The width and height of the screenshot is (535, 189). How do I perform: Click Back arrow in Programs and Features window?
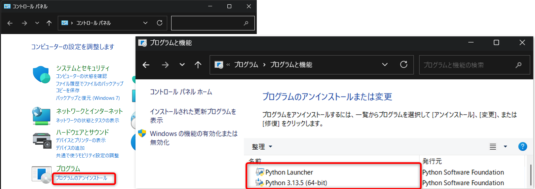coord(146,65)
